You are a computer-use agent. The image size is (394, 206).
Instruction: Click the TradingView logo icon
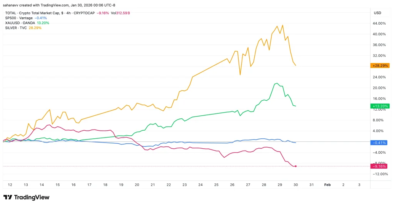click(x=7, y=197)
